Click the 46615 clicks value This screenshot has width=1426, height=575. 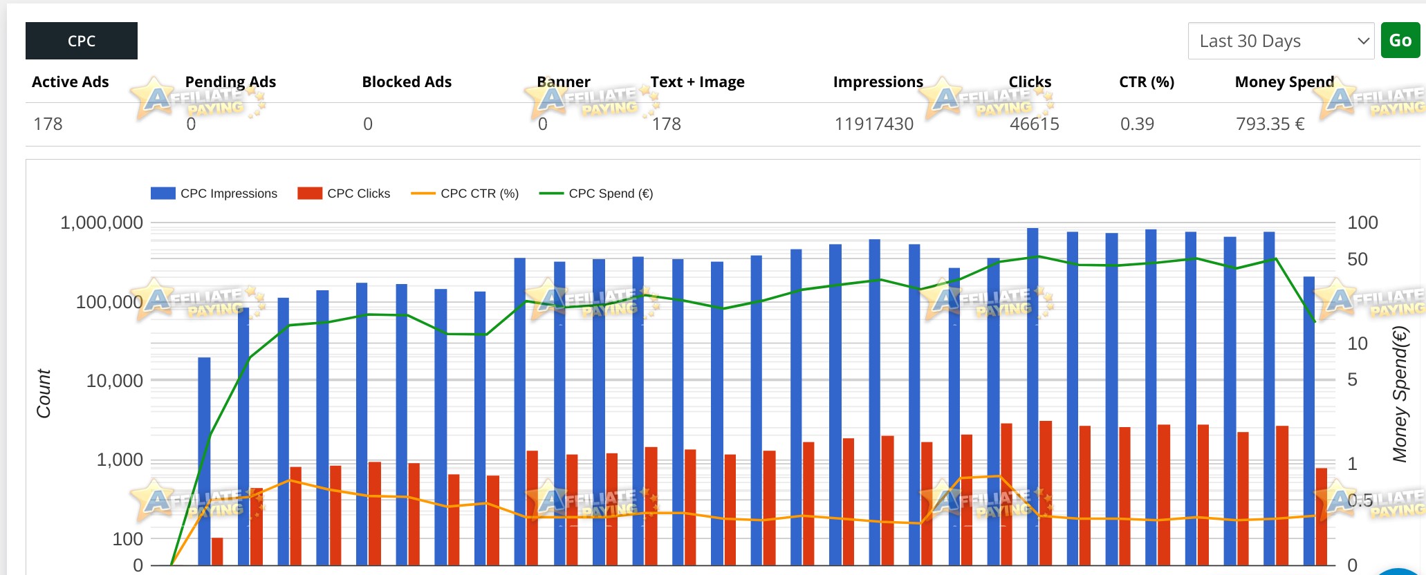(1034, 124)
